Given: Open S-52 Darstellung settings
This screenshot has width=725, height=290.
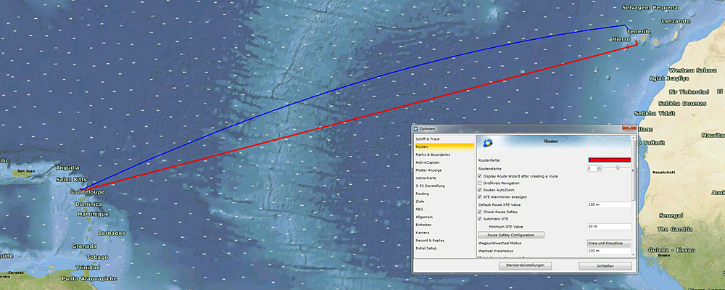Looking at the screenshot, I should pos(430,186).
